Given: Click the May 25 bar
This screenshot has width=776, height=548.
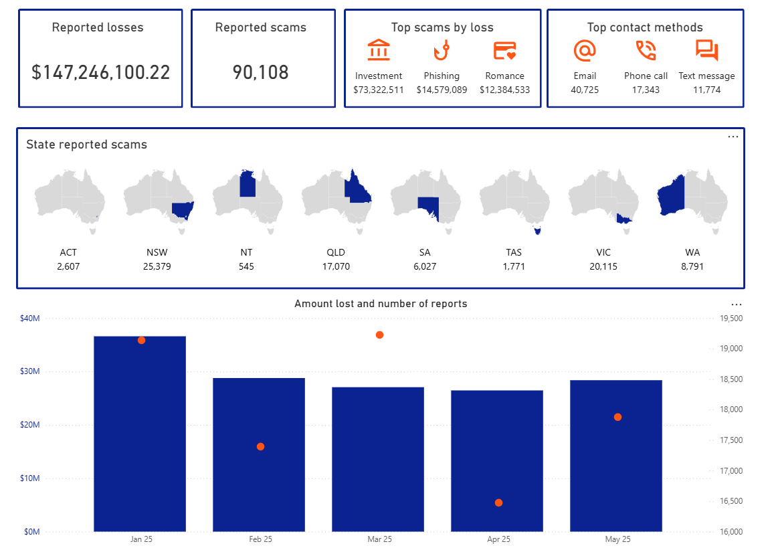Looking at the screenshot, I should pyautogui.click(x=617, y=455).
